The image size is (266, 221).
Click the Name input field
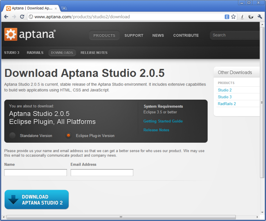pos(35,172)
